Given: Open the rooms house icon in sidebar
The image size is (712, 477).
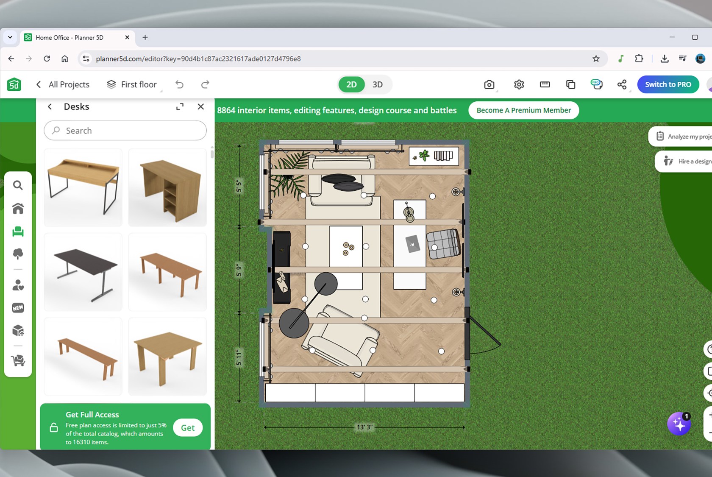Looking at the screenshot, I should coord(18,208).
